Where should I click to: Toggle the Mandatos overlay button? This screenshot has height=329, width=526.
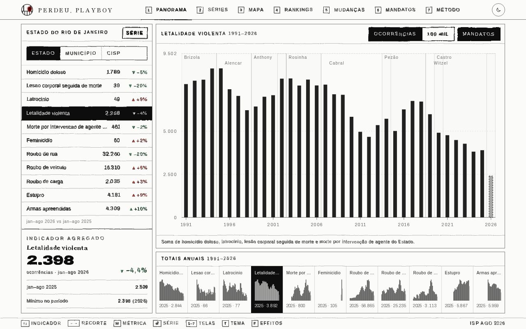(479, 34)
